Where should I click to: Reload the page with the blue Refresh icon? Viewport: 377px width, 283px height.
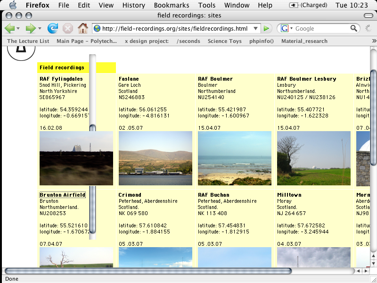[53, 28]
